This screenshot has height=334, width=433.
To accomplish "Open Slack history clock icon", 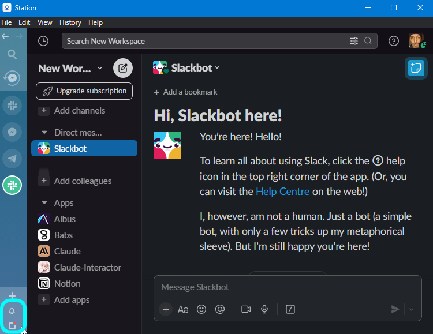I will [43, 41].
